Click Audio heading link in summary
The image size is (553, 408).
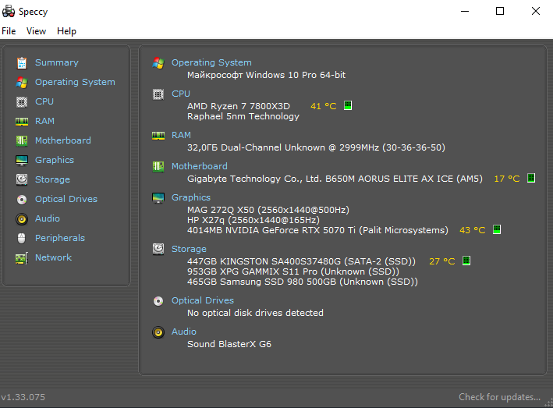pyautogui.click(x=184, y=332)
